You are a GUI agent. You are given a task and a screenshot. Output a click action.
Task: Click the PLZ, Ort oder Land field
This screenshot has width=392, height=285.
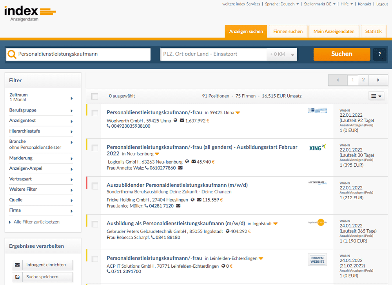(213, 54)
